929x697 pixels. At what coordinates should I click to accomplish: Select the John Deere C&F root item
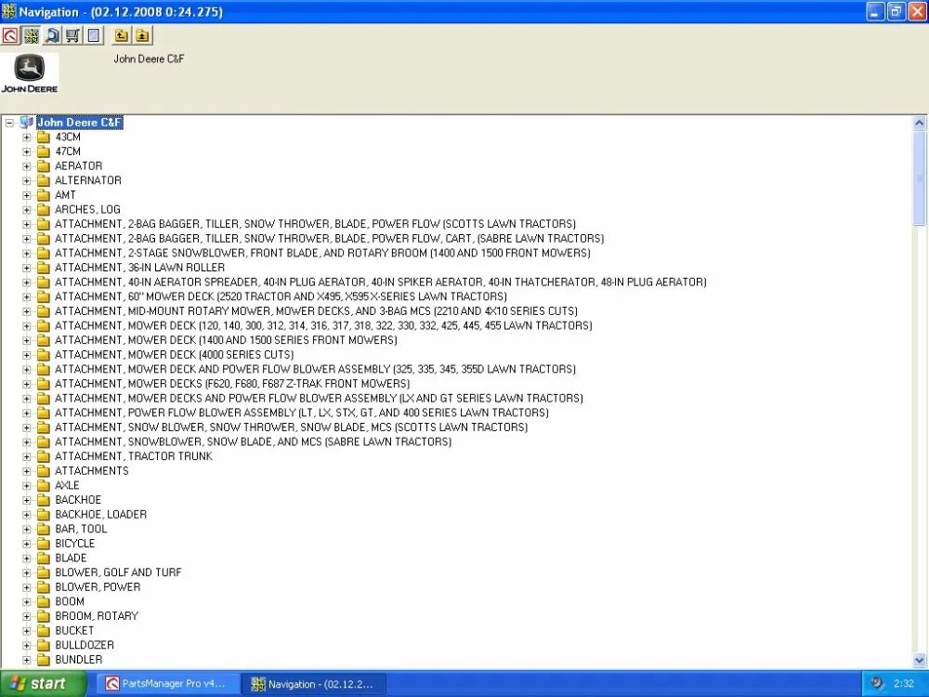[79, 123]
